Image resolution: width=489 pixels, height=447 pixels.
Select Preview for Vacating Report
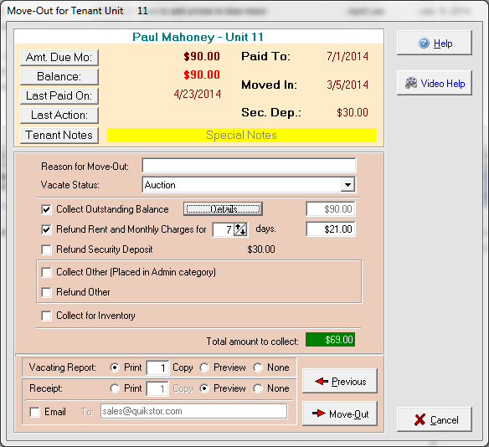(204, 367)
